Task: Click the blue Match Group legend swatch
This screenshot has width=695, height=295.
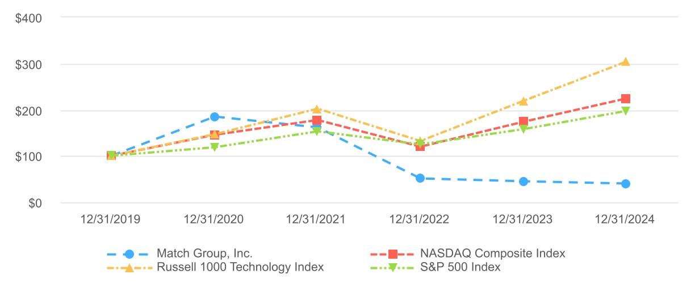Action: click(129, 254)
